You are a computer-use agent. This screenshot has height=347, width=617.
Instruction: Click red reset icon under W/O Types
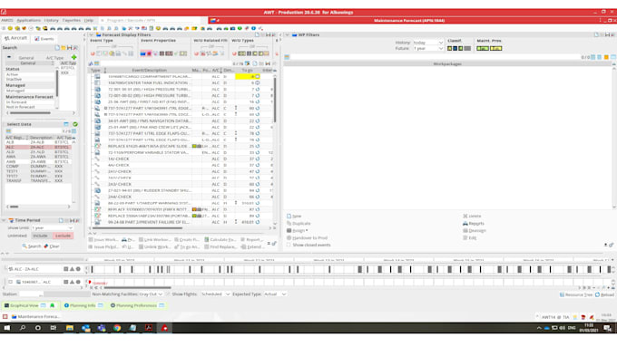(234, 53)
